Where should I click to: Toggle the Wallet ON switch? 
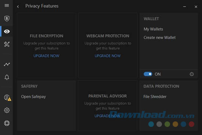tap(148, 74)
